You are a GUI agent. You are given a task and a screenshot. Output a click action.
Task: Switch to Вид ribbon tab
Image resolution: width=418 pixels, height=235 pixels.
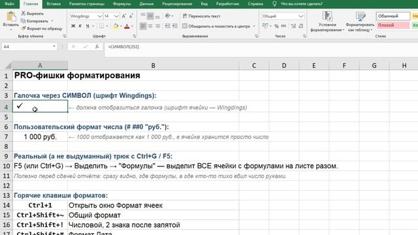click(204, 4)
